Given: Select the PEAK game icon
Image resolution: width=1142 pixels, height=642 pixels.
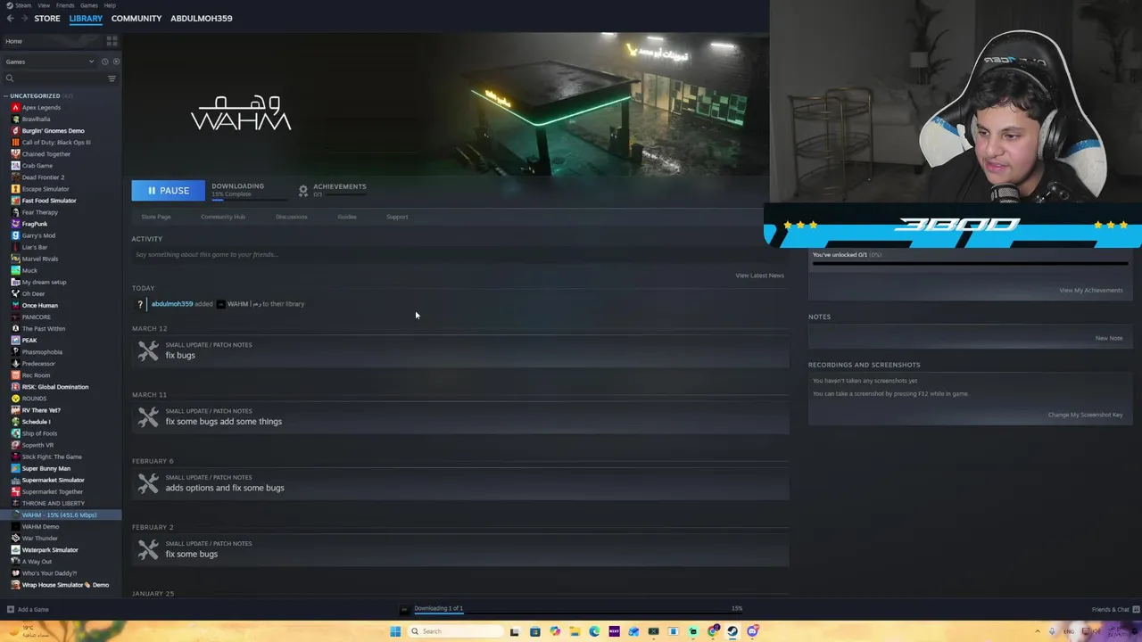Looking at the screenshot, I should click(x=15, y=340).
